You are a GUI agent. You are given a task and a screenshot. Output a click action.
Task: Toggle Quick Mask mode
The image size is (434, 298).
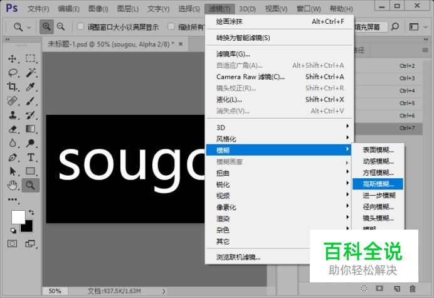[x=12, y=243]
